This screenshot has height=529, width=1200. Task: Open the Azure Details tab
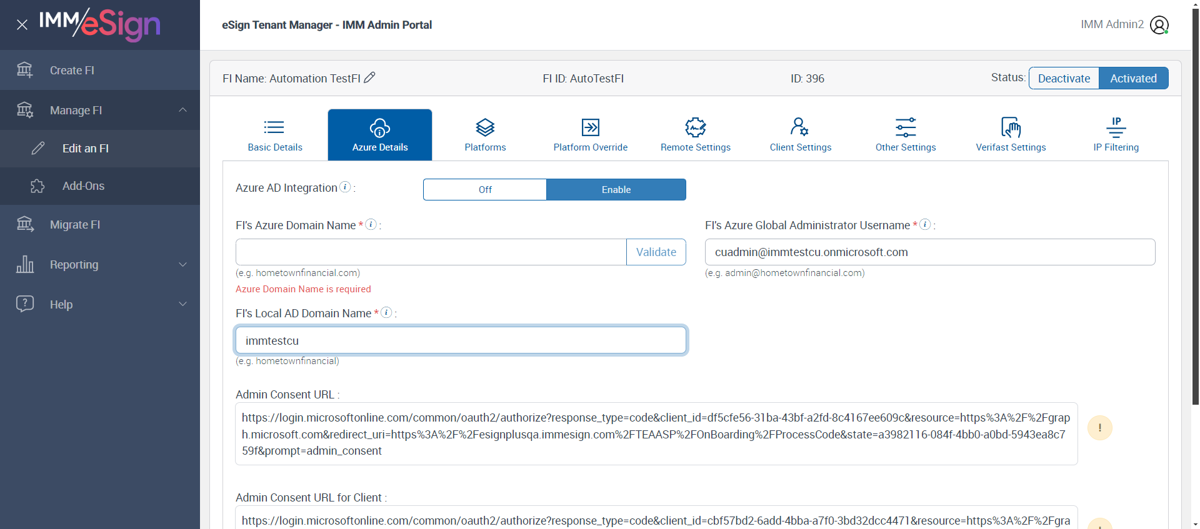[380, 135]
